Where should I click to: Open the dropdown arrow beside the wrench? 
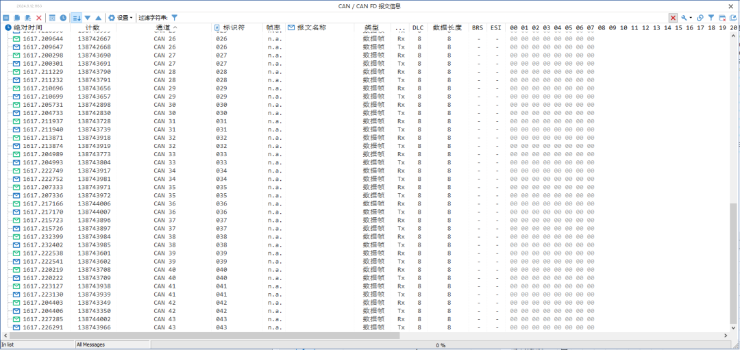point(691,18)
